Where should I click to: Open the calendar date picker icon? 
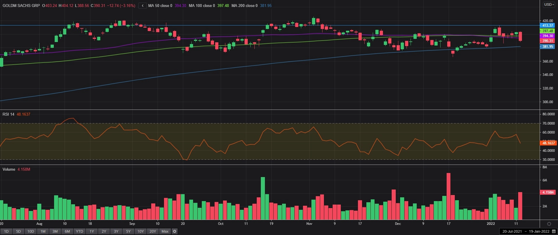pyautogui.click(x=554, y=232)
